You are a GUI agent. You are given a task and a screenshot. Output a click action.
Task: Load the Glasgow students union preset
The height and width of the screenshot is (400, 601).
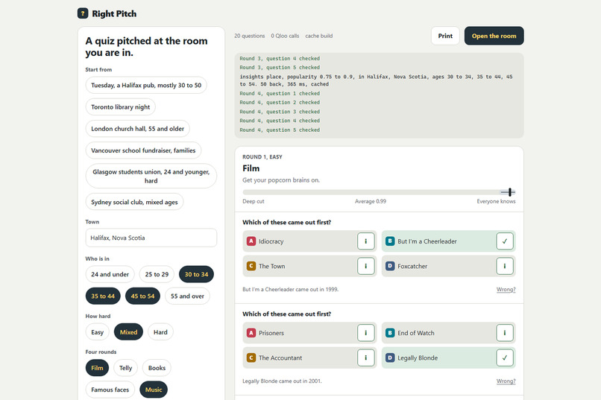151,176
